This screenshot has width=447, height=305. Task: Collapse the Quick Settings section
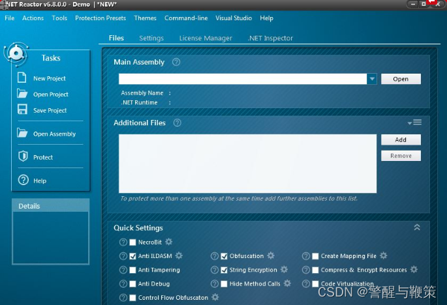coord(417,227)
